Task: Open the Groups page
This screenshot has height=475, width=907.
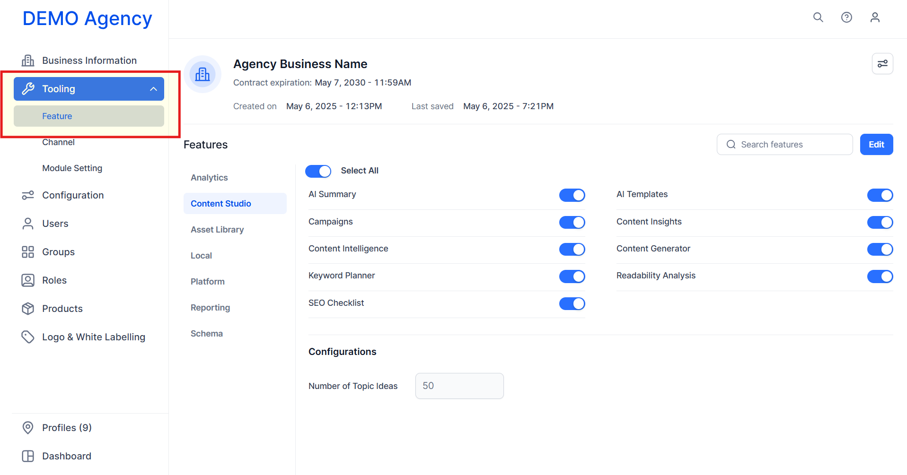Action: [x=89, y=252]
